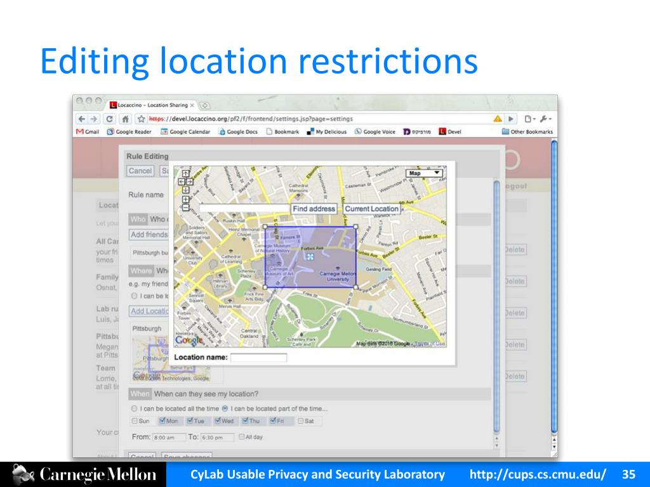Grab the top-right corner handle of the blue region

(x=355, y=226)
